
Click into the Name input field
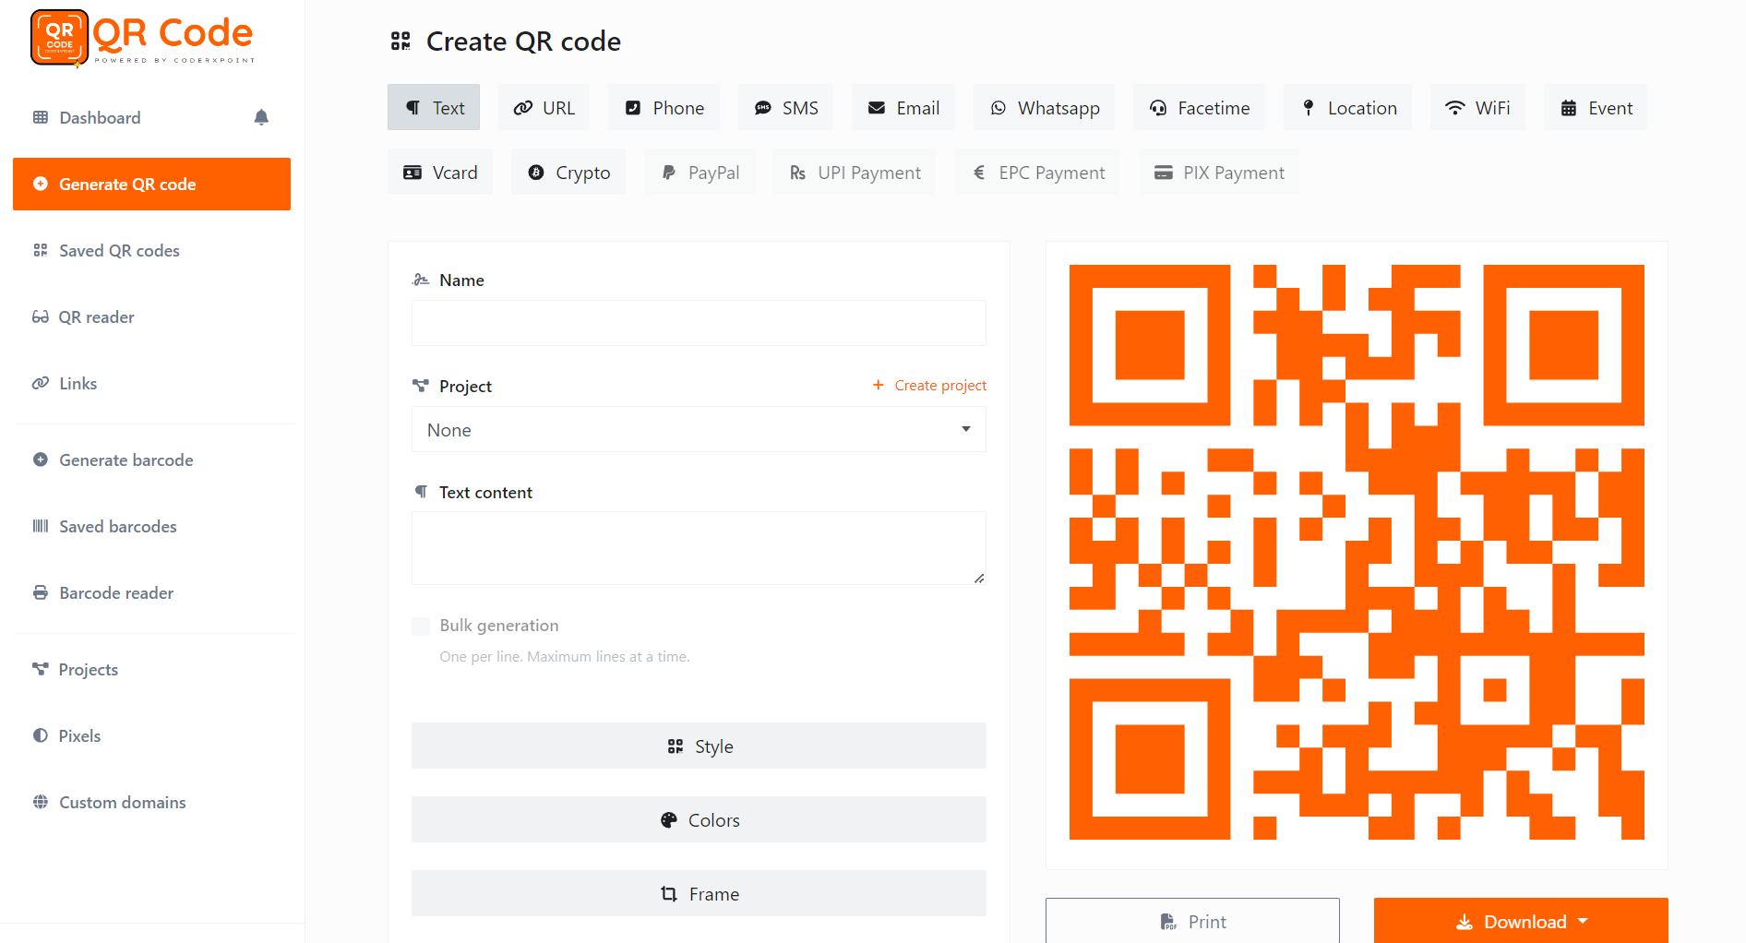pyautogui.click(x=699, y=323)
